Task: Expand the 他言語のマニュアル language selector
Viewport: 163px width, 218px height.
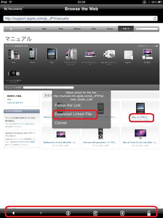Action: pyautogui.click(x=148, y=46)
